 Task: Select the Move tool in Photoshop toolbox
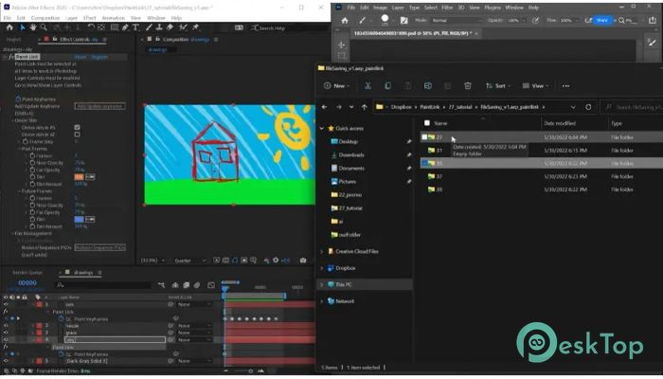342,45
